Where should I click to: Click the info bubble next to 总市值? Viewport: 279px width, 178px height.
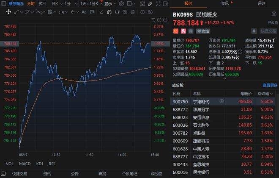240,52
